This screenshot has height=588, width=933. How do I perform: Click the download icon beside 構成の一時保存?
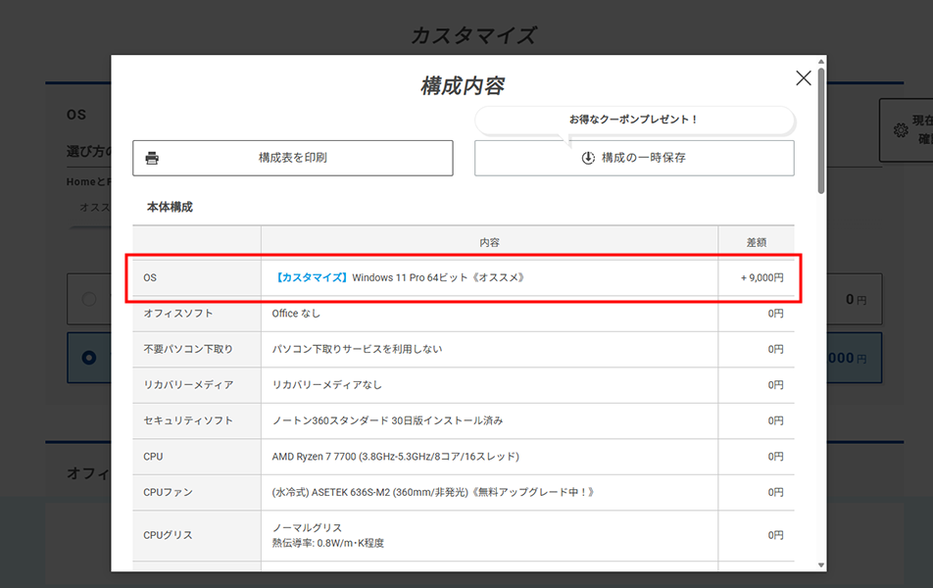(588, 158)
